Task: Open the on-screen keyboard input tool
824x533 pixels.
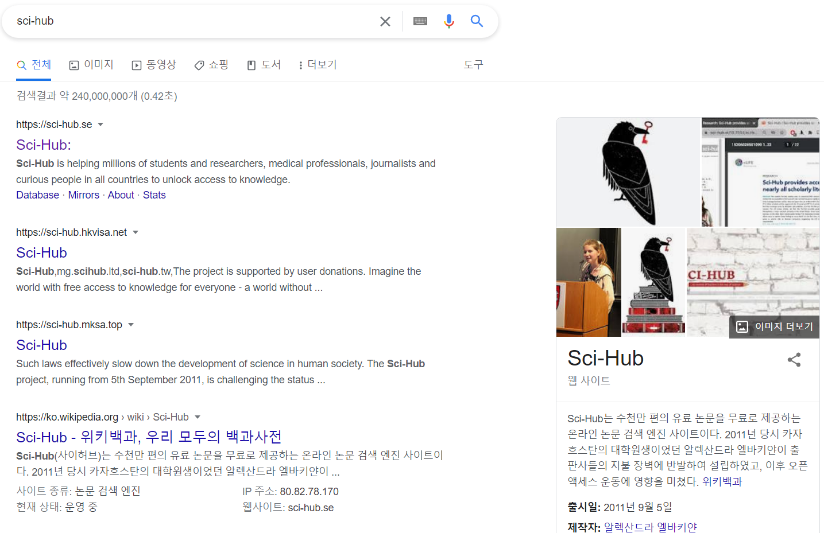Action: tap(420, 21)
